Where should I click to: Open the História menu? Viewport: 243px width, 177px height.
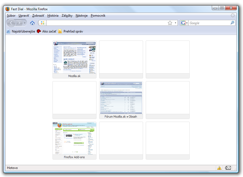click(x=53, y=16)
